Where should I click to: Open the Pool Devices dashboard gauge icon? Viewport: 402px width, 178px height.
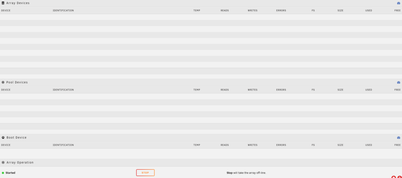click(x=398, y=82)
